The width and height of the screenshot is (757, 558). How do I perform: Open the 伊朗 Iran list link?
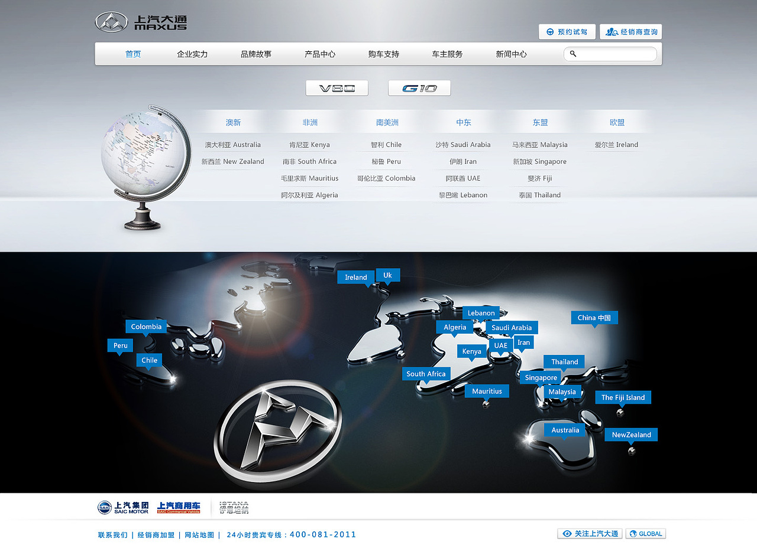[463, 161]
